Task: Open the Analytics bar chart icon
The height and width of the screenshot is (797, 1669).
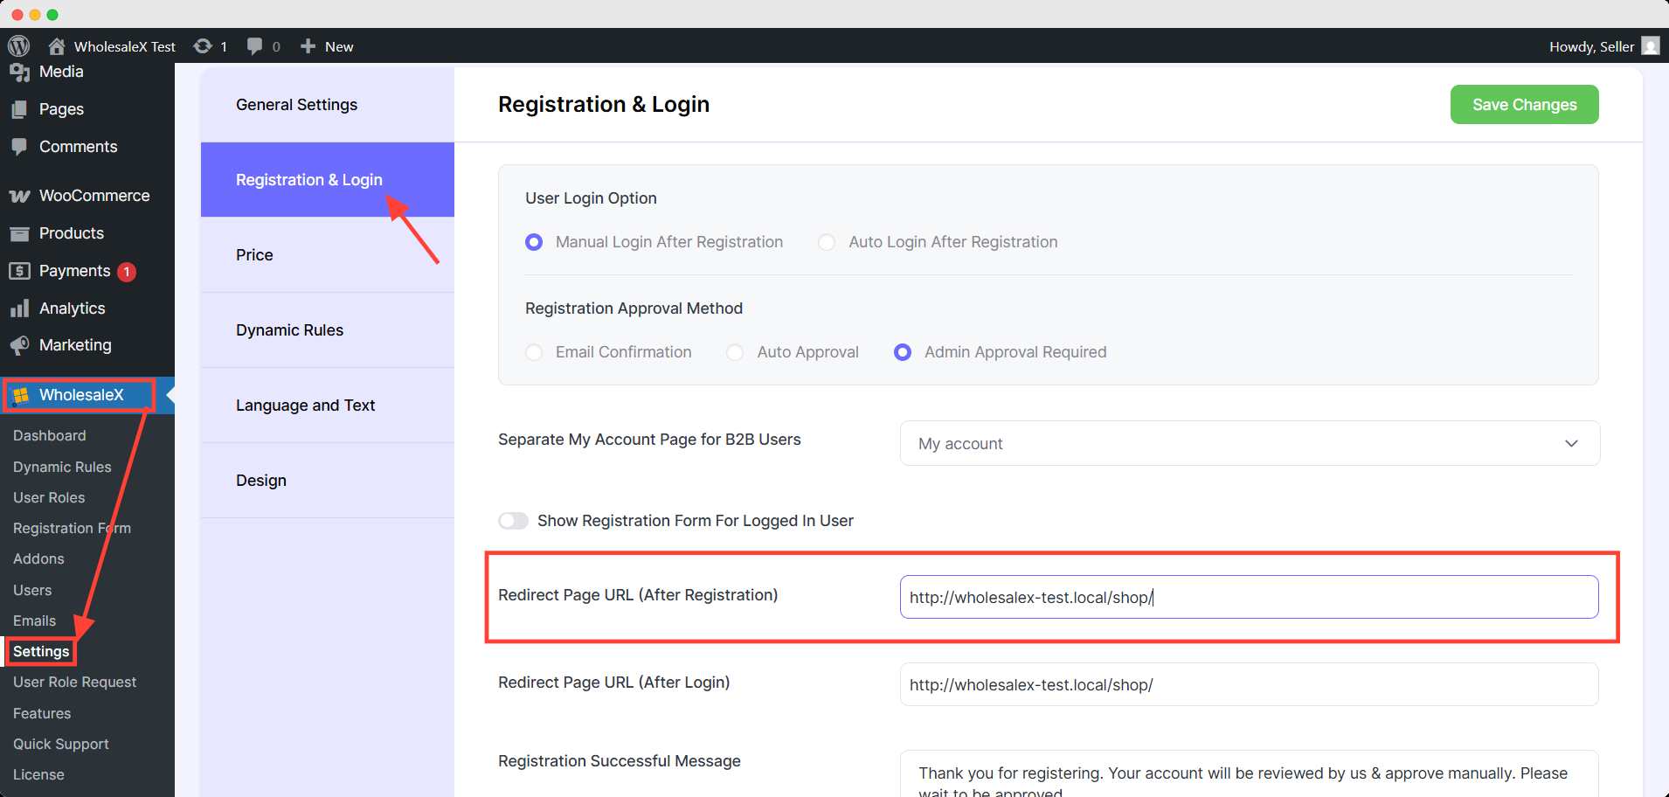Action: point(19,308)
